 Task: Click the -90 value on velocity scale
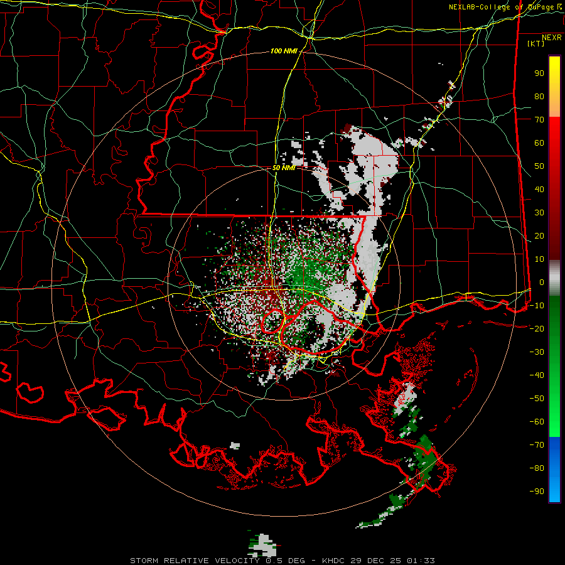tap(537, 491)
